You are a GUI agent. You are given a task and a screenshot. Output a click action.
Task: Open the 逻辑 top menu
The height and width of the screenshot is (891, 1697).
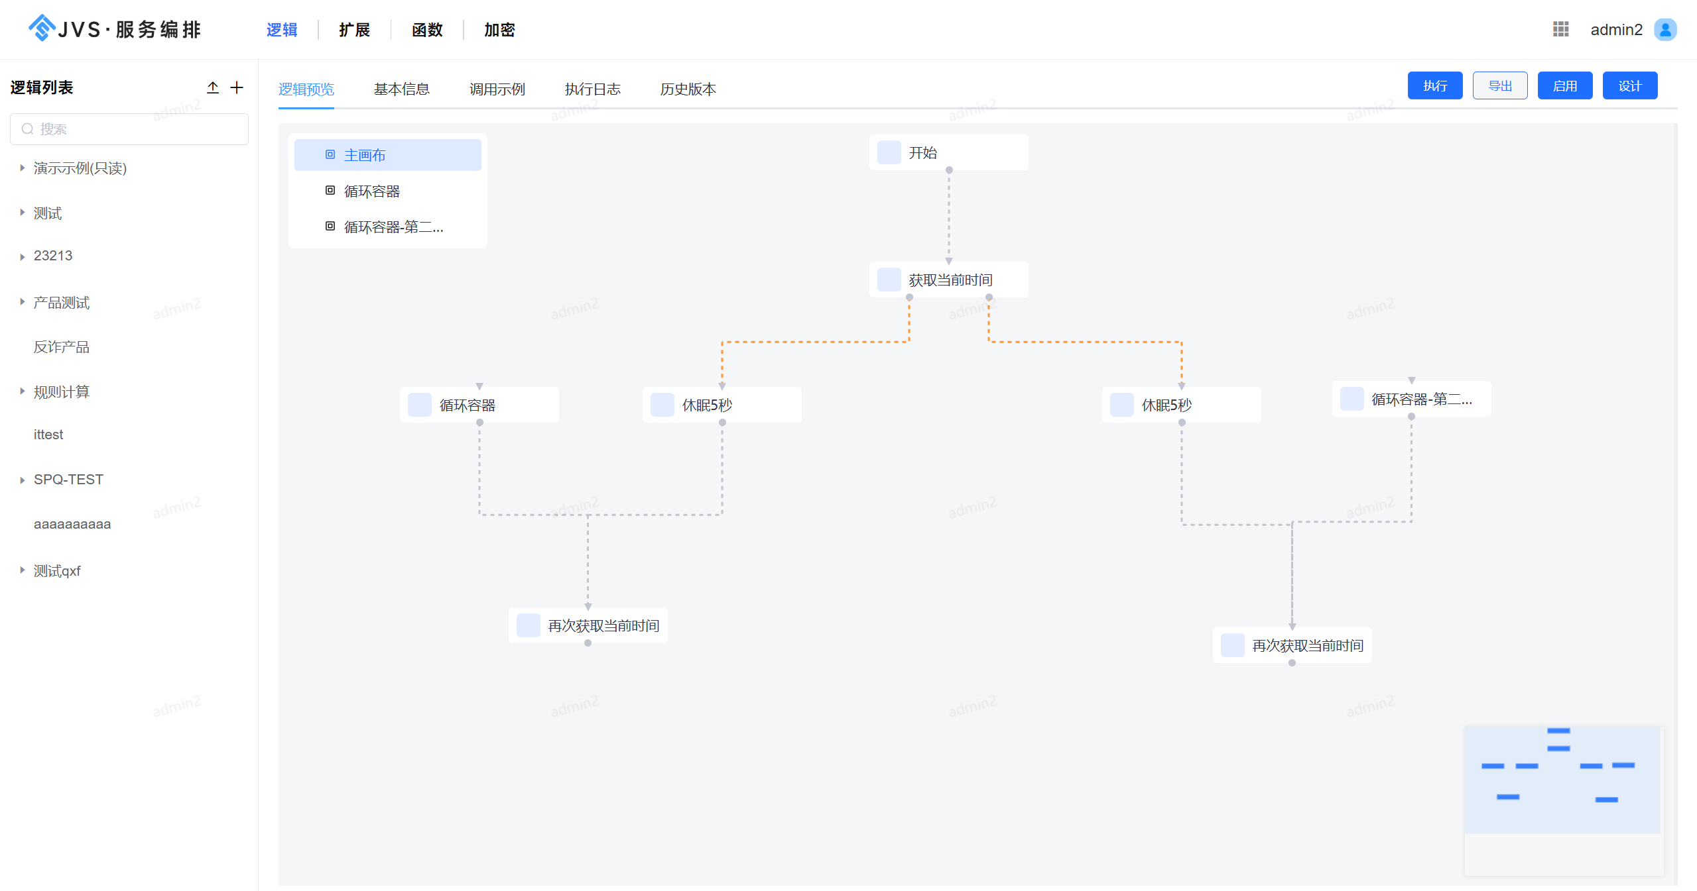pyautogui.click(x=282, y=30)
